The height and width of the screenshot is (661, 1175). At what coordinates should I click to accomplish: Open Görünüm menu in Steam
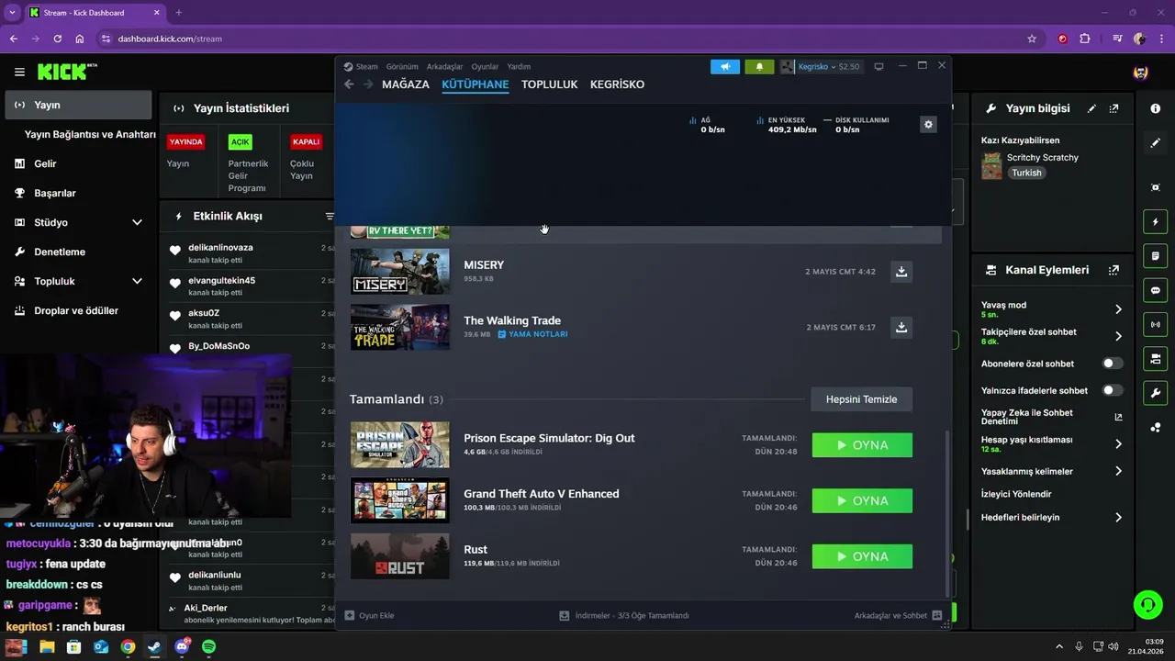pos(402,66)
